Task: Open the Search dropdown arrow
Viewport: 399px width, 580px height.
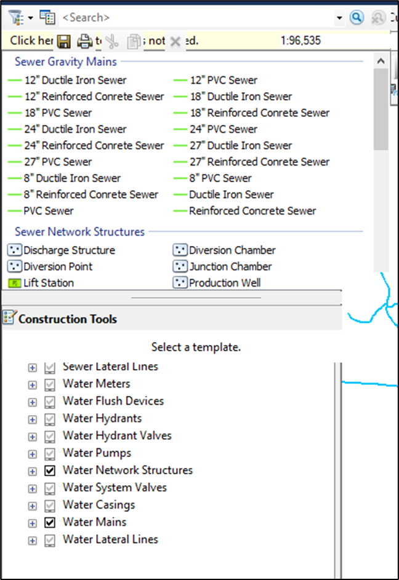Action: [340, 17]
